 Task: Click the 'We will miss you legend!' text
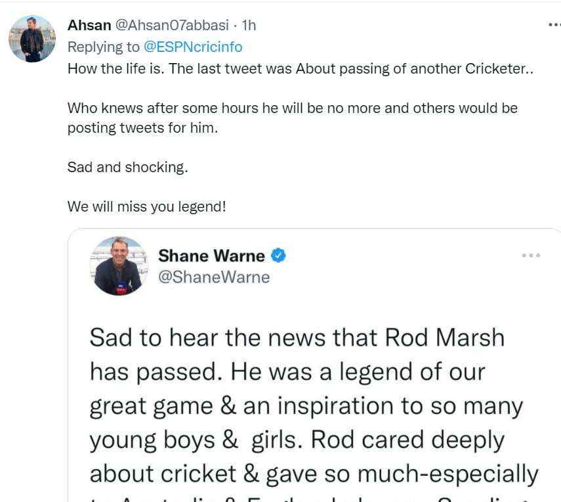(147, 207)
